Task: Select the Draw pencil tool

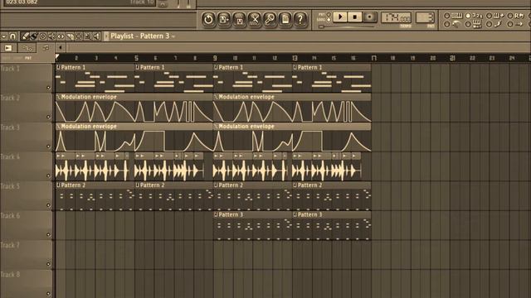Action: click(x=25, y=36)
